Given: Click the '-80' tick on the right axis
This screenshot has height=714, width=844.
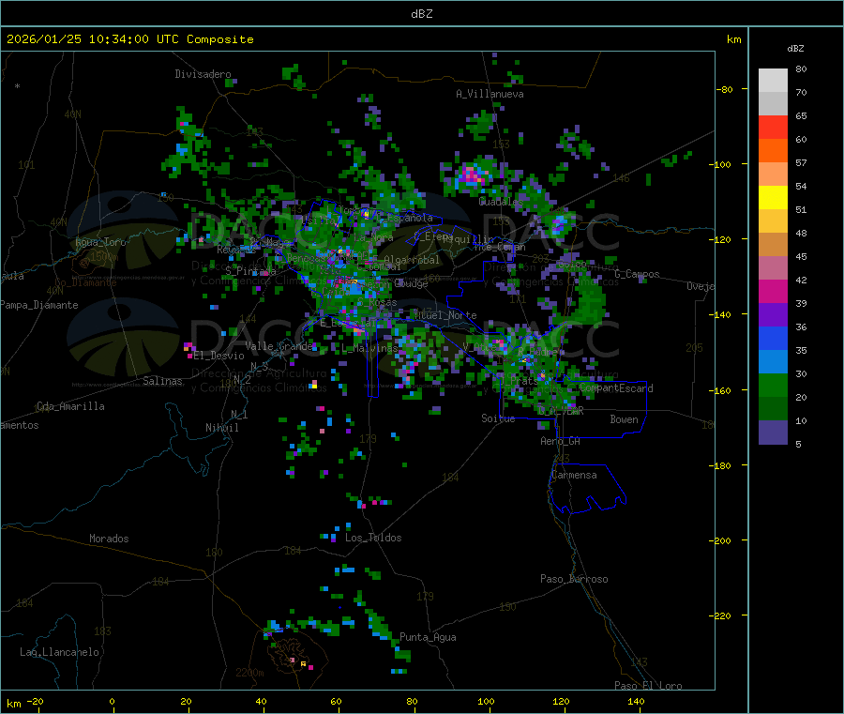Looking at the screenshot, I should pos(725,89).
